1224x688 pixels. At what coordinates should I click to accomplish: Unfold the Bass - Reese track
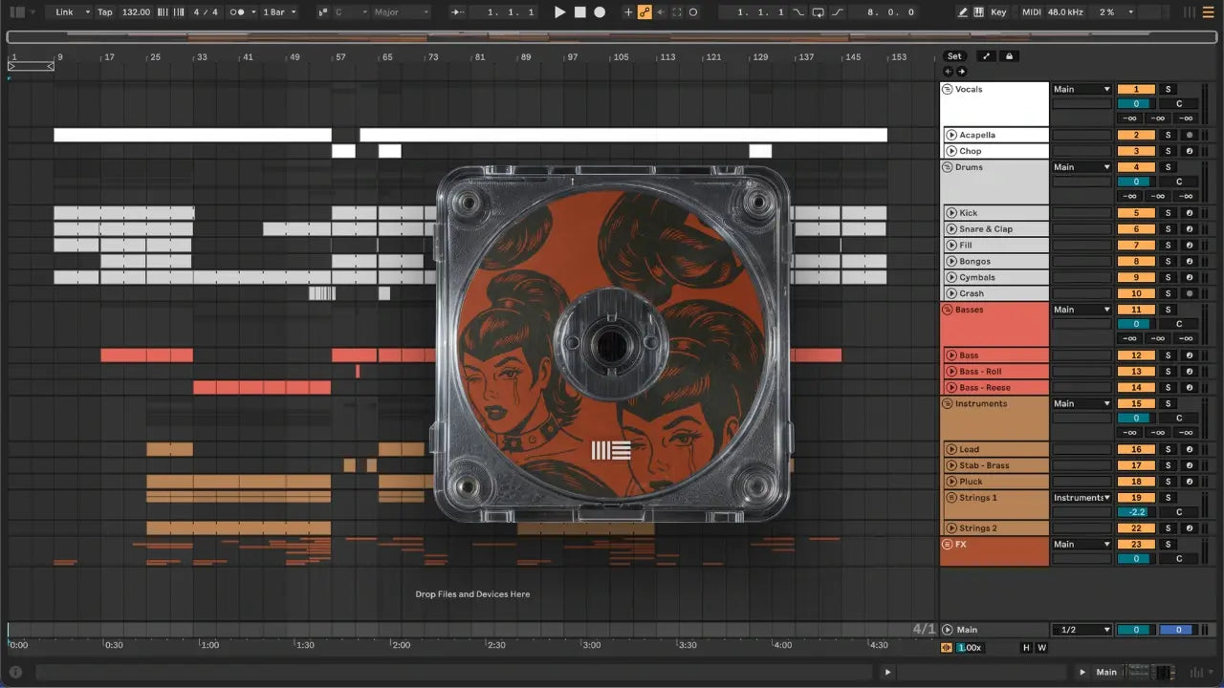coord(951,387)
